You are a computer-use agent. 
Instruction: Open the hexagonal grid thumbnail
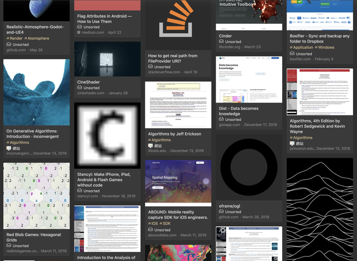[x=36, y=196]
